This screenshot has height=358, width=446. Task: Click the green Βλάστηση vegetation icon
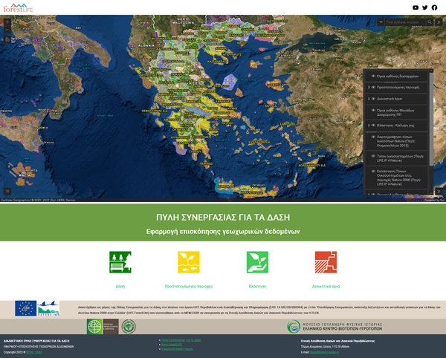pos(257,262)
